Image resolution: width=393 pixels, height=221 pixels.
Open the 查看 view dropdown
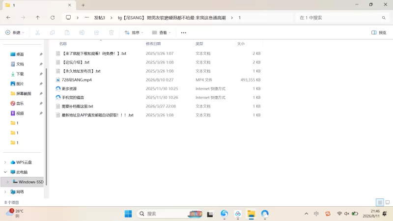162,32
